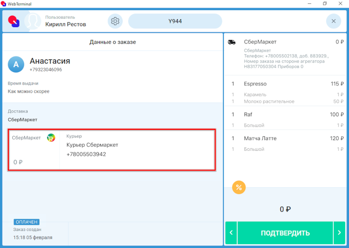Click Курьер Сбермаркет courier name
349x248 pixels.
(x=92, y=145)
